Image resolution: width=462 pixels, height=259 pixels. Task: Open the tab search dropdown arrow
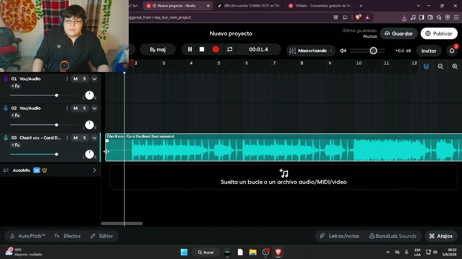coord(418,6)
